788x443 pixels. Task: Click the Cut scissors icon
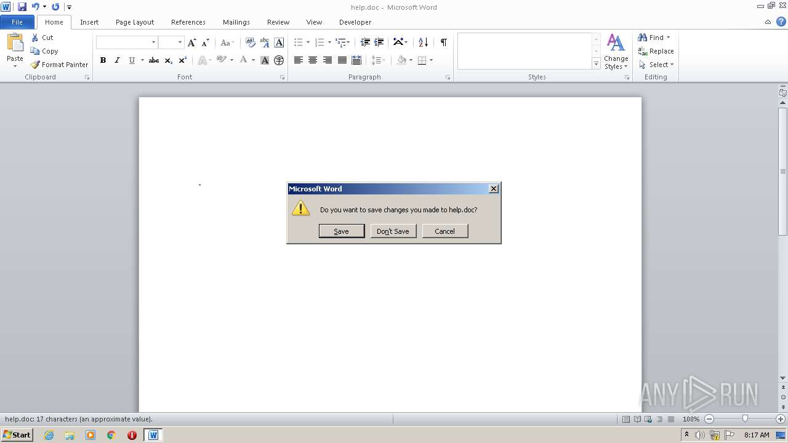tap(35, 38)
